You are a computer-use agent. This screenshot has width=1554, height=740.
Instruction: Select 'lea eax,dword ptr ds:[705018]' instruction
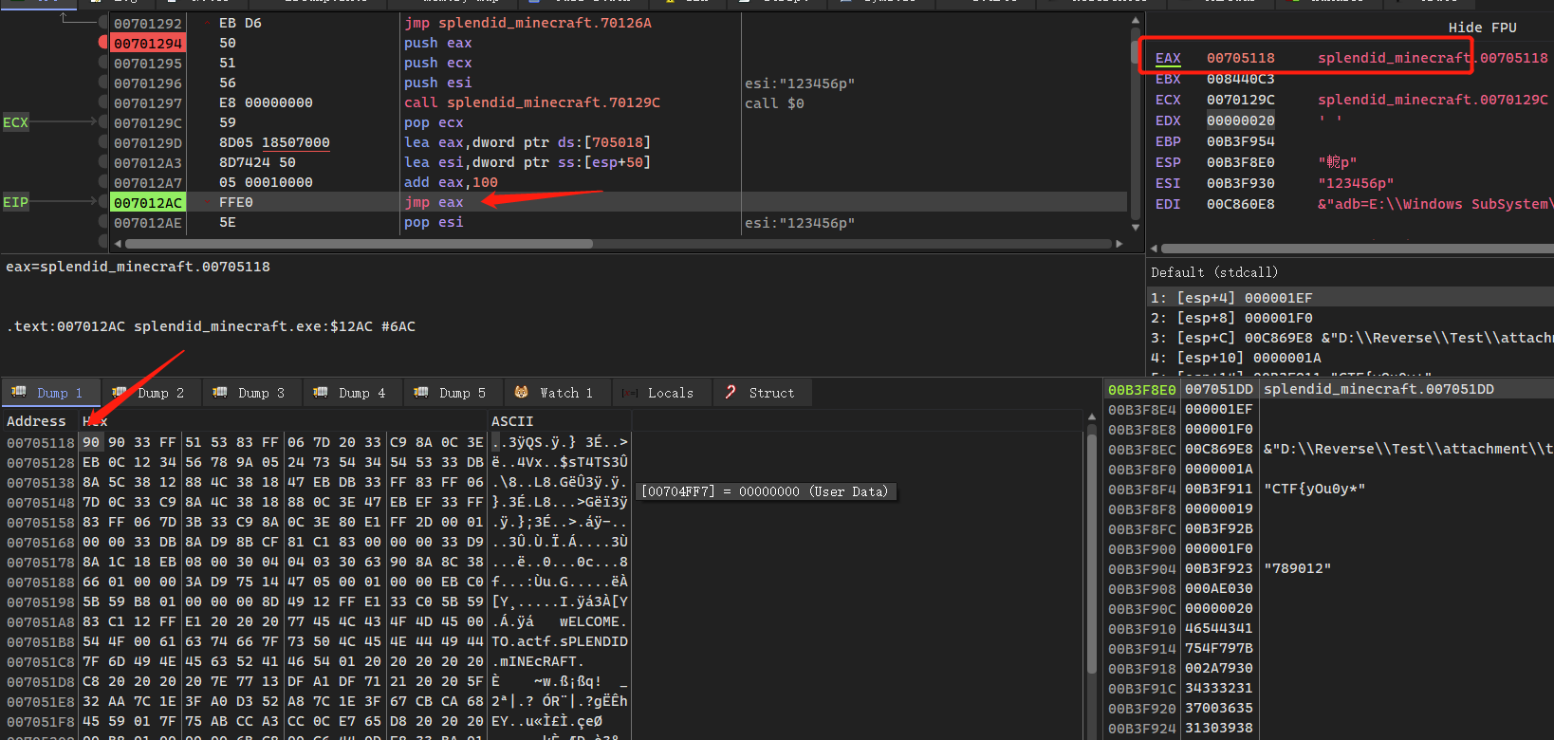point(527,142)
